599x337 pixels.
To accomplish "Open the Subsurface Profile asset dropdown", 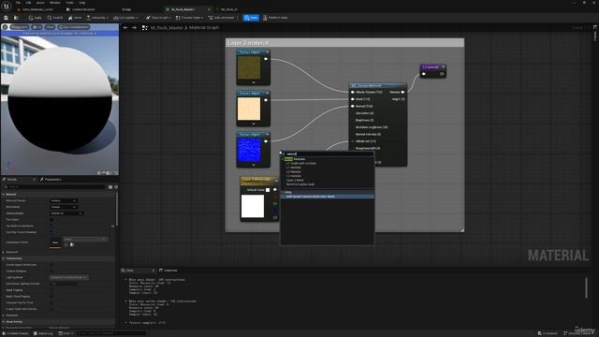I will pos(85,240).
